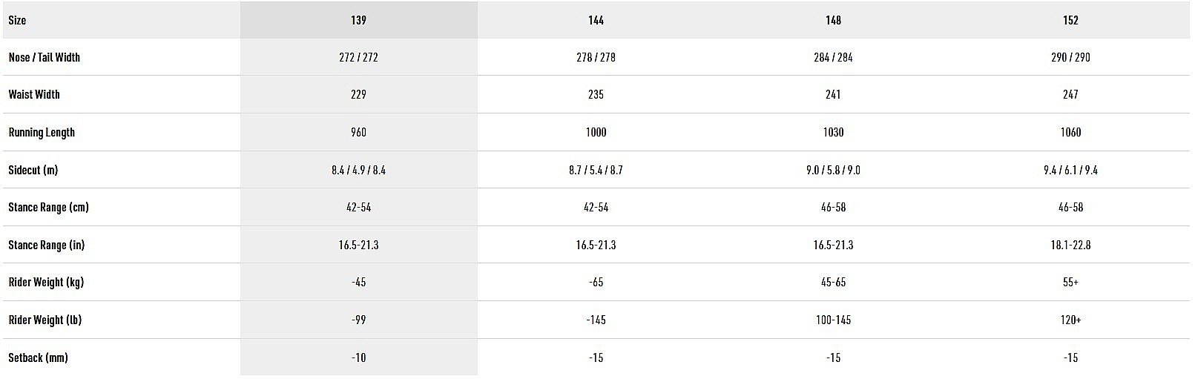
Task: Click the Rider Weight (kg) label
Action: pos(45,282)
